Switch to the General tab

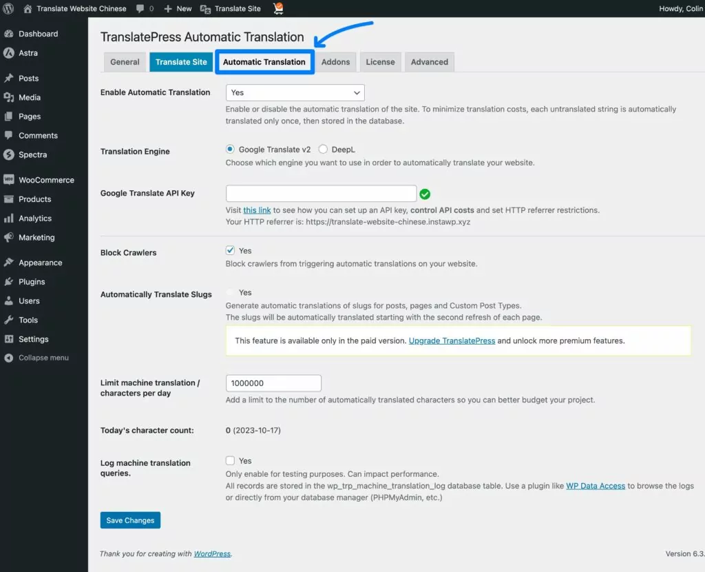[x=125, y=62]
